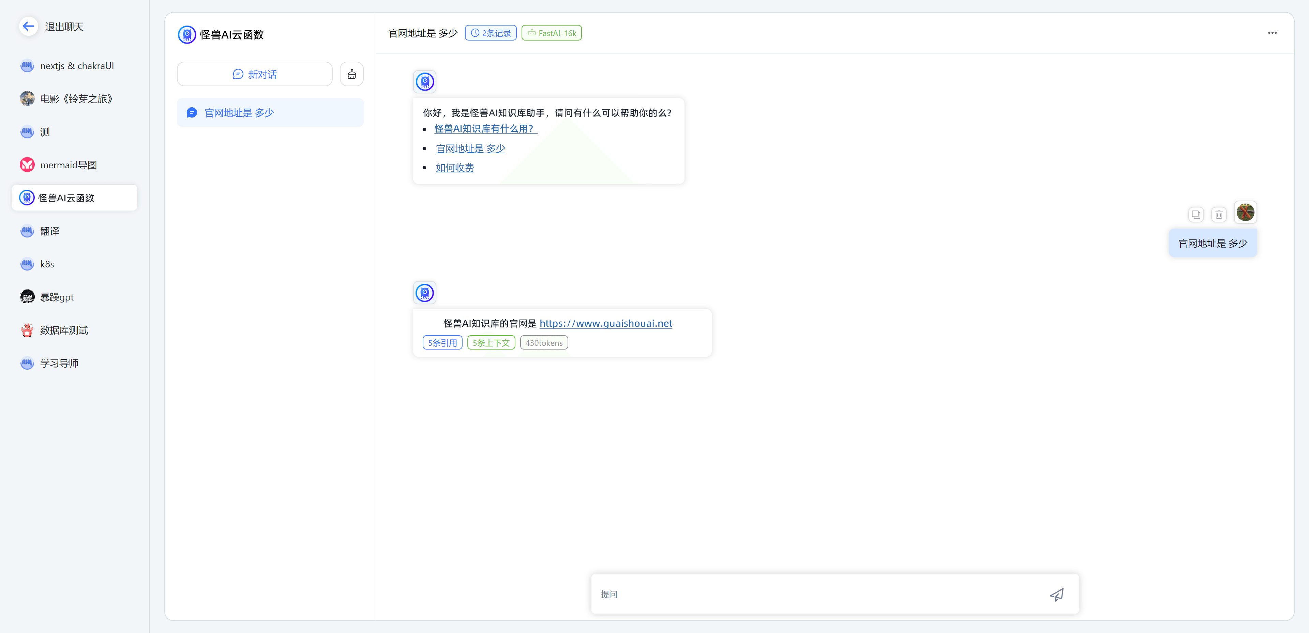Screen dimensions: 1309x633
Task: Click the 退出聊天 label
Action: pos(64,27)
